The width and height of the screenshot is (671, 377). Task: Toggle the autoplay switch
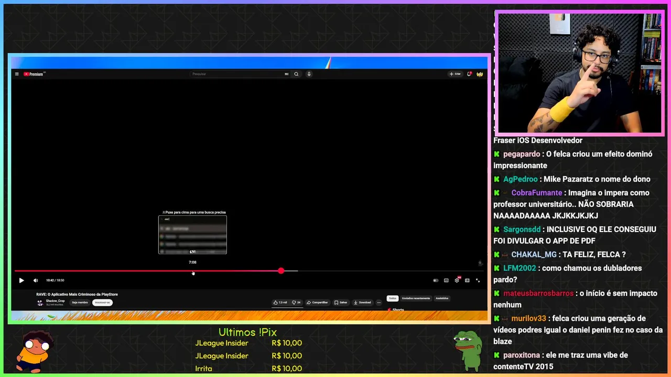click(x=436, y=280)
